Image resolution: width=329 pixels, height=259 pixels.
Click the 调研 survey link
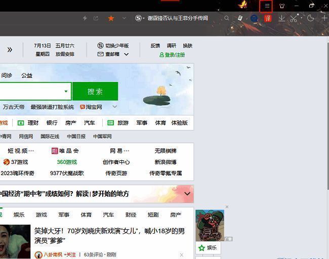pyautogui.click(x=172, y=46)
